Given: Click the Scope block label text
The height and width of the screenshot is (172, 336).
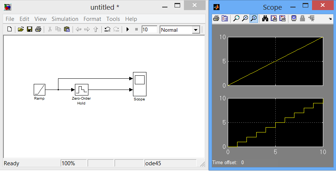Looking at the screenshot, I should coord(139,99).
